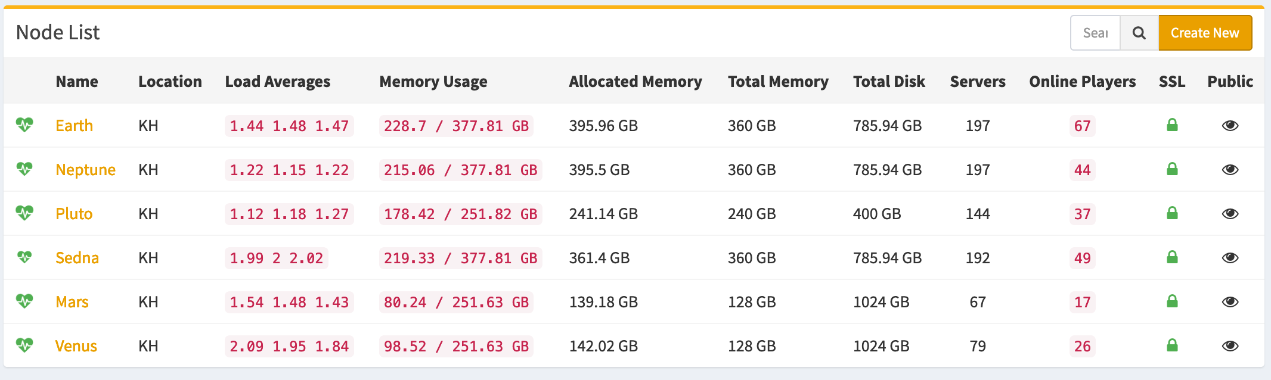1271x380 pixels.
Task: Open the Earth node link
Action: coord(74,126)
